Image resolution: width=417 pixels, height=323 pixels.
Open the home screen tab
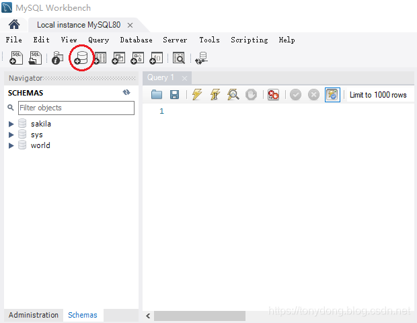pos(14,25)
